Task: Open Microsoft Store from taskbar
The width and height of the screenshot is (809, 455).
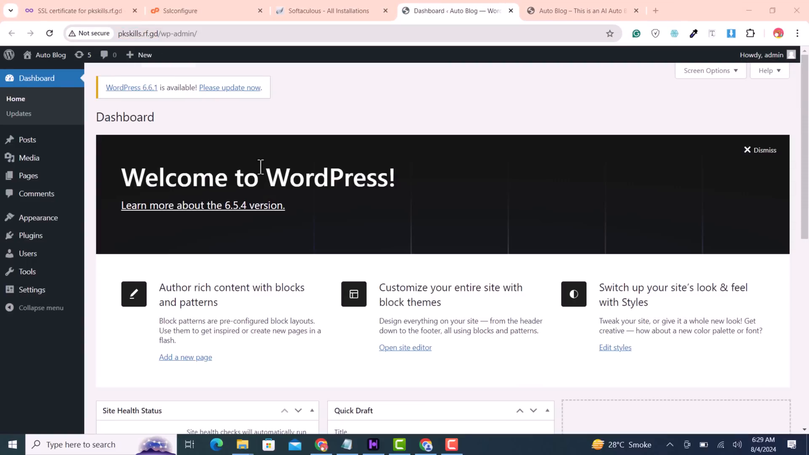Action: pos(268,444)
